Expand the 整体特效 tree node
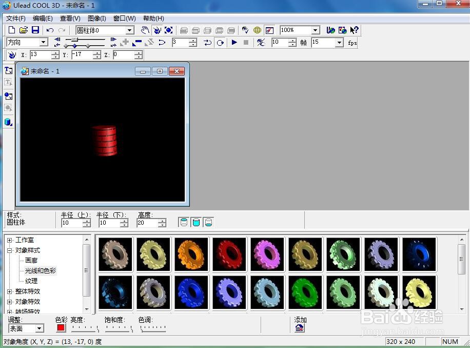Viewport: 470px width, 348px height. pos(10,291)
